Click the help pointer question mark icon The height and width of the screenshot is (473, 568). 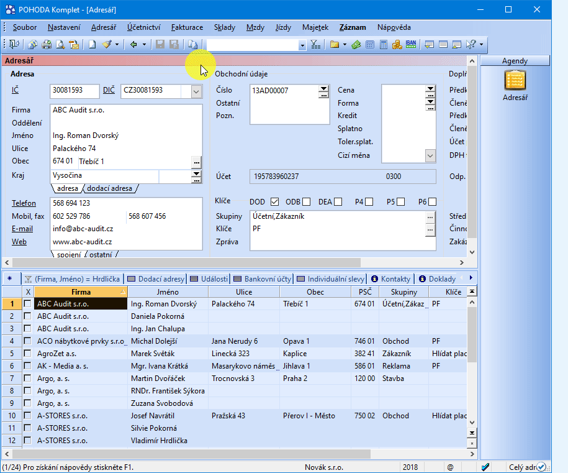click(x=471, y=45)
